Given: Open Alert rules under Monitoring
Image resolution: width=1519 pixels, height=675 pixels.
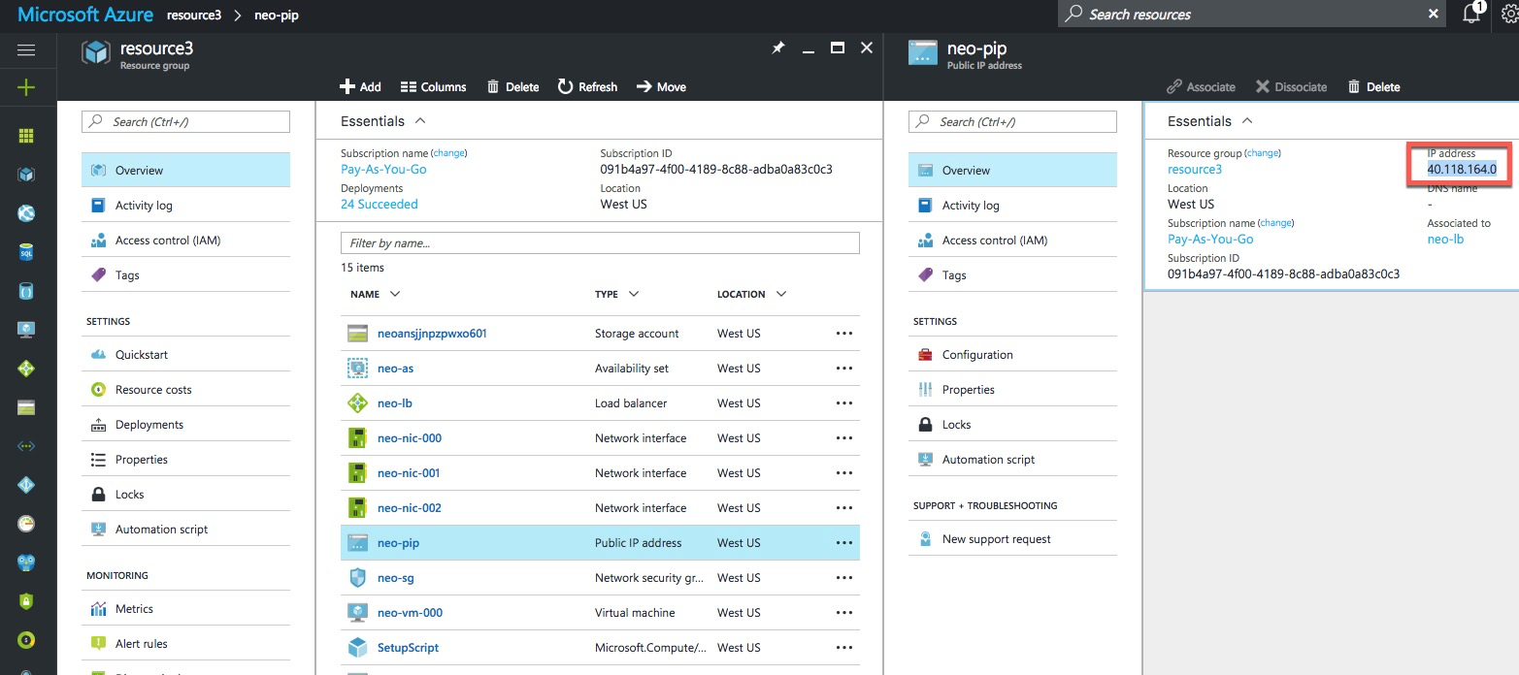Looking at the screenshot, I should click(x=185, y=643).
